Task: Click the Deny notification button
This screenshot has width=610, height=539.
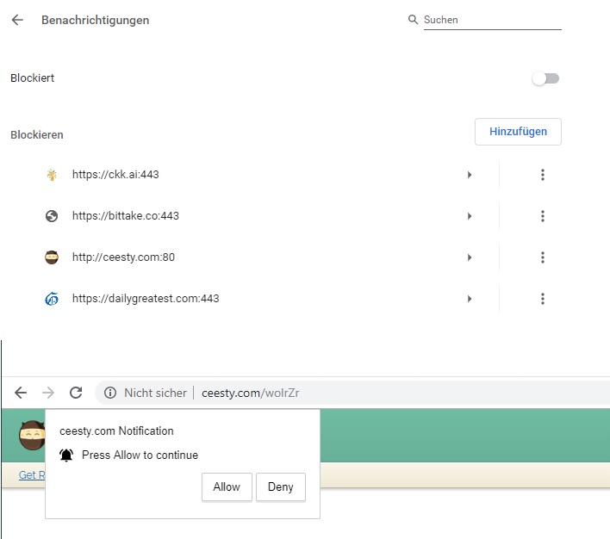Action: tap(281, 486)
